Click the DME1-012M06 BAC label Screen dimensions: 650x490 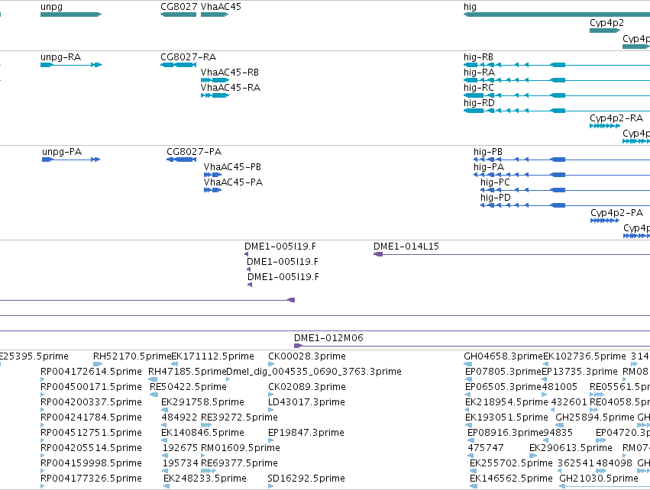pyautogui.click(x=328, y=338)
